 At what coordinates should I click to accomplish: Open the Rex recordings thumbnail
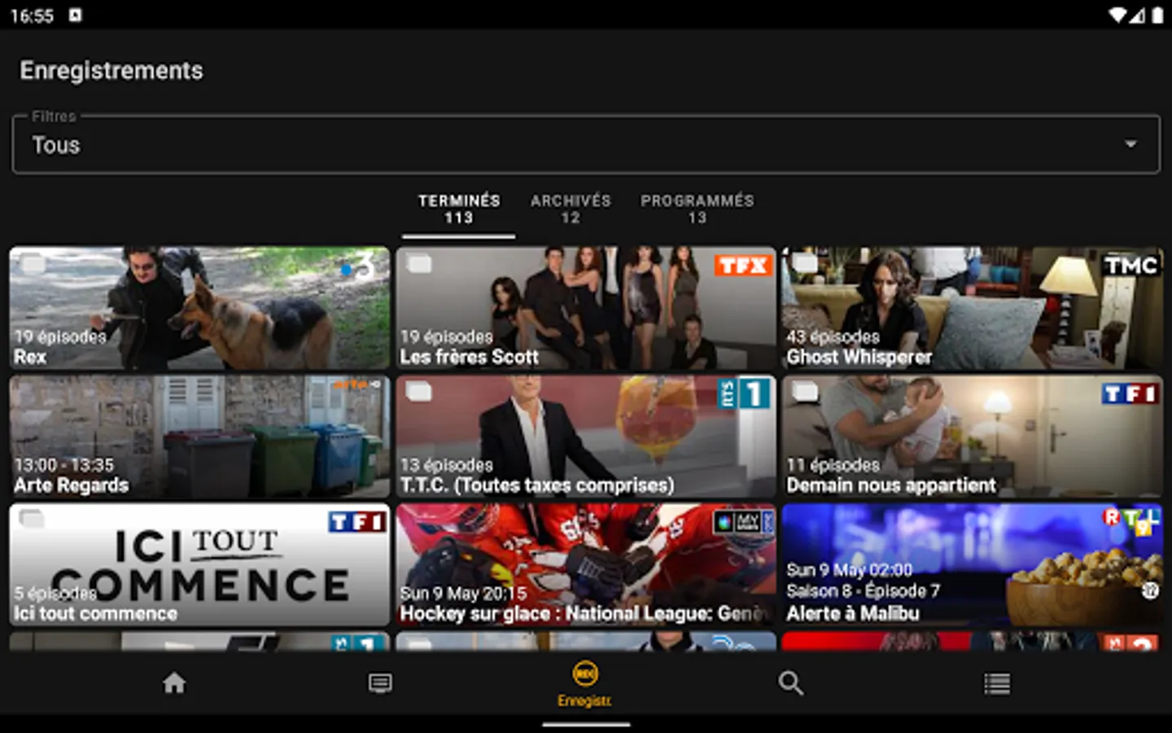(199, 309)
